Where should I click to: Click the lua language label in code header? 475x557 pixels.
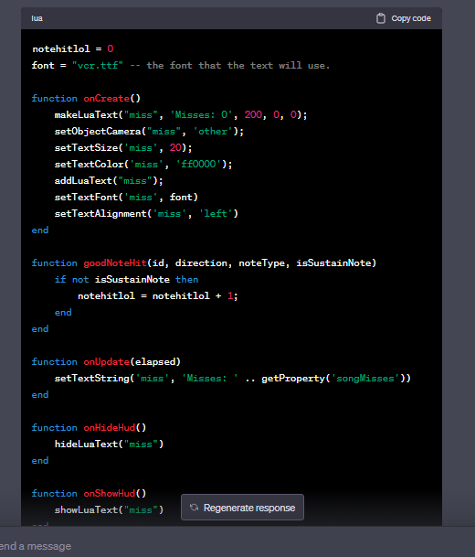(x=37, y=18)
